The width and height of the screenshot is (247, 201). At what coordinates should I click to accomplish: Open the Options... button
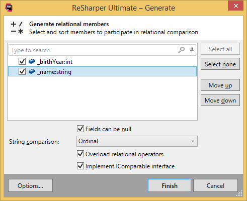(x=30, y=185)
